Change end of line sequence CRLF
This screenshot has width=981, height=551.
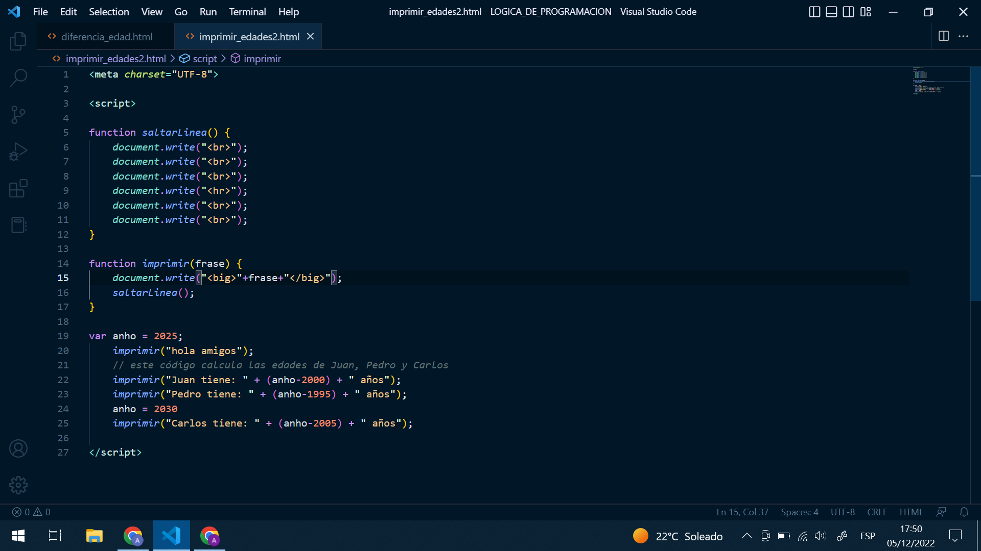click(x=877, y=512)
